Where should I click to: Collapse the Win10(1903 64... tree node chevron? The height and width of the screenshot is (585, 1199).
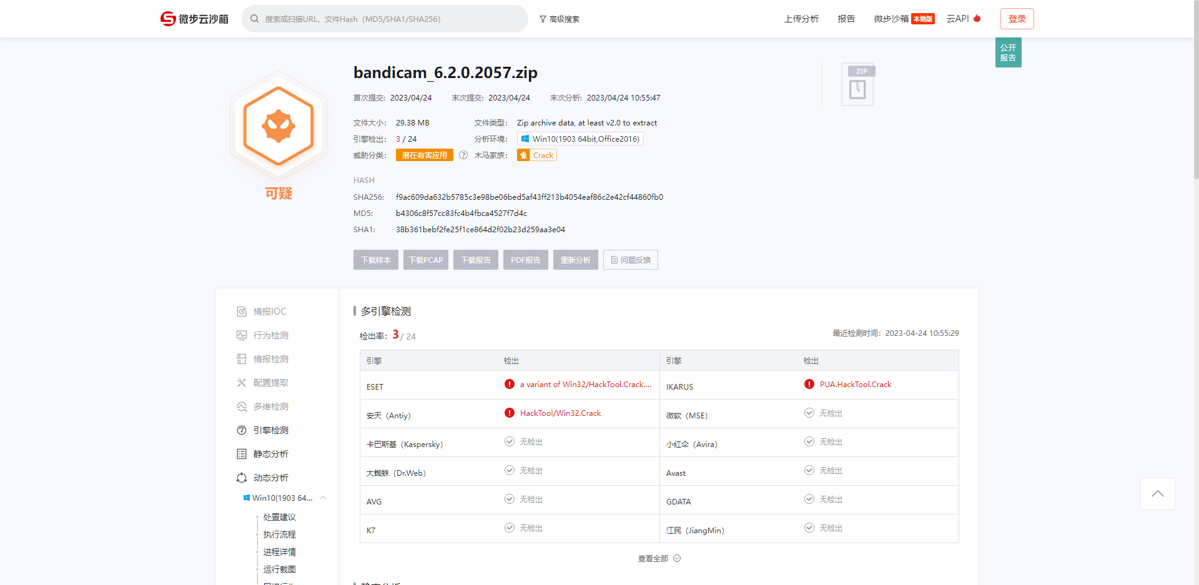(323, 498)
